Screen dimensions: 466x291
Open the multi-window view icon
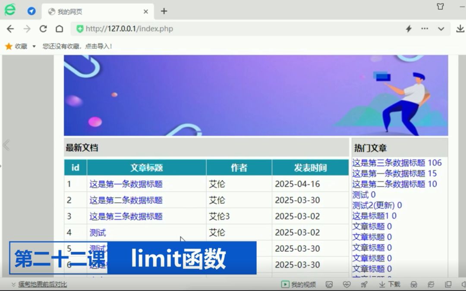448,285
